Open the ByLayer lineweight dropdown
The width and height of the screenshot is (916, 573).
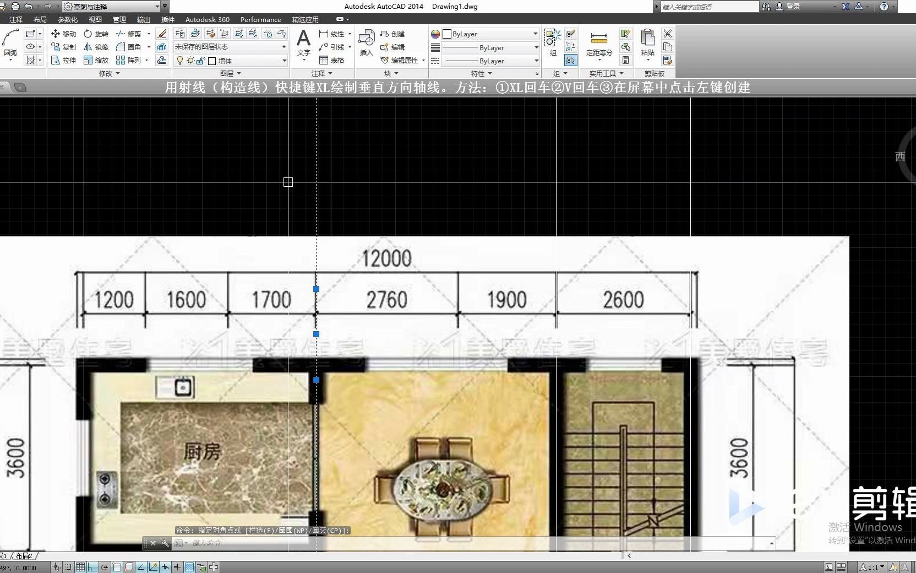click(490, 47)
